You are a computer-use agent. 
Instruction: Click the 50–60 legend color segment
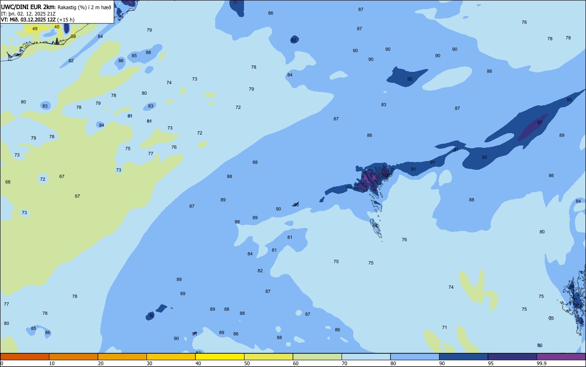[268, 356]
